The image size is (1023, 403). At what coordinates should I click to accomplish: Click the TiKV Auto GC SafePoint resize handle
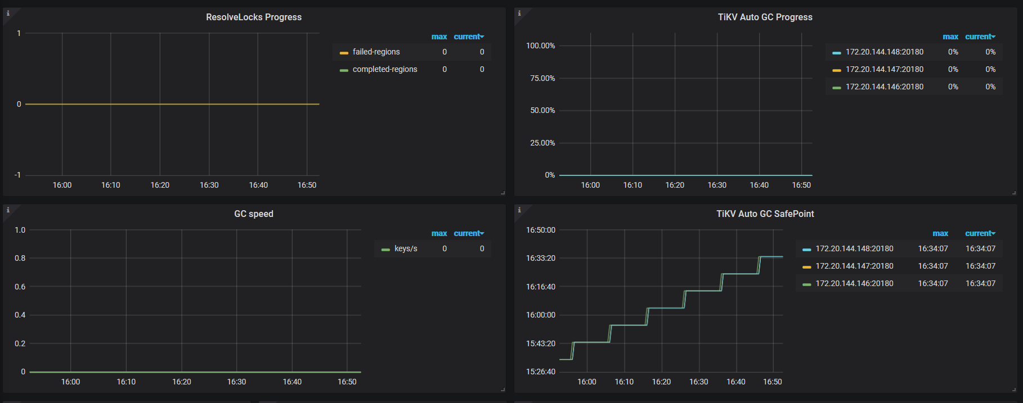pyautogui.click(x=1014, y=390)
